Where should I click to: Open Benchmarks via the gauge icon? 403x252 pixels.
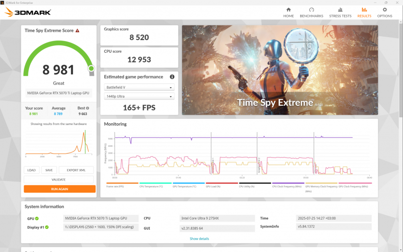311,10
